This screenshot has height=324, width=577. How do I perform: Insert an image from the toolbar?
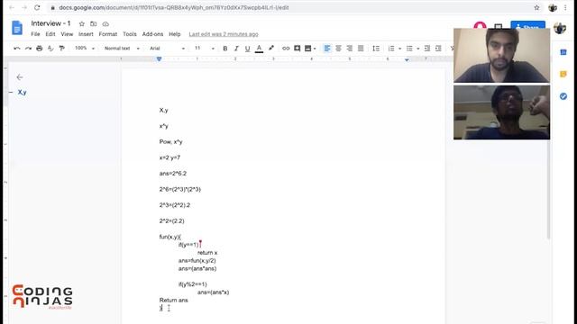pyautogui.click(x=308, y=49)
